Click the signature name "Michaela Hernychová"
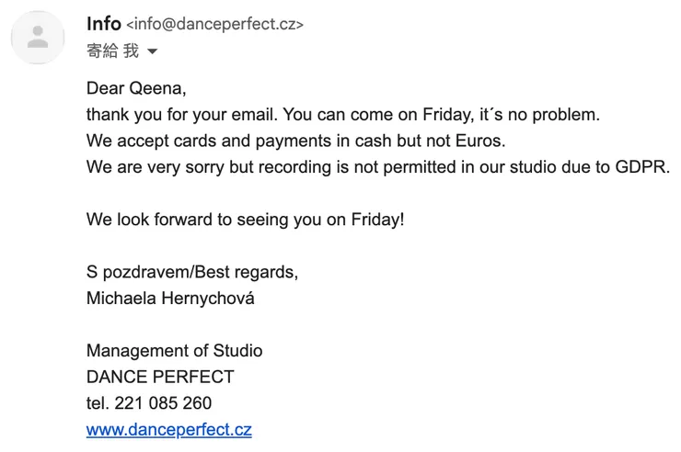Viewport: 681px width, 452px height. [x=170, y=299]
